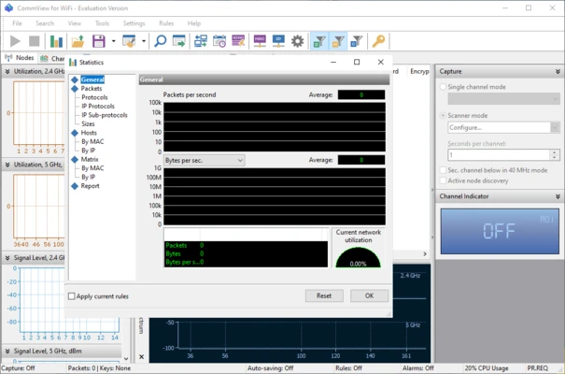Click the nodes list scroll right arrow
The height and width of the screenshot is (374, 565).
point(425,254)
